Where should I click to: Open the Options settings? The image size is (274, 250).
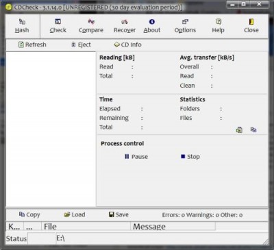click(185, 26)
